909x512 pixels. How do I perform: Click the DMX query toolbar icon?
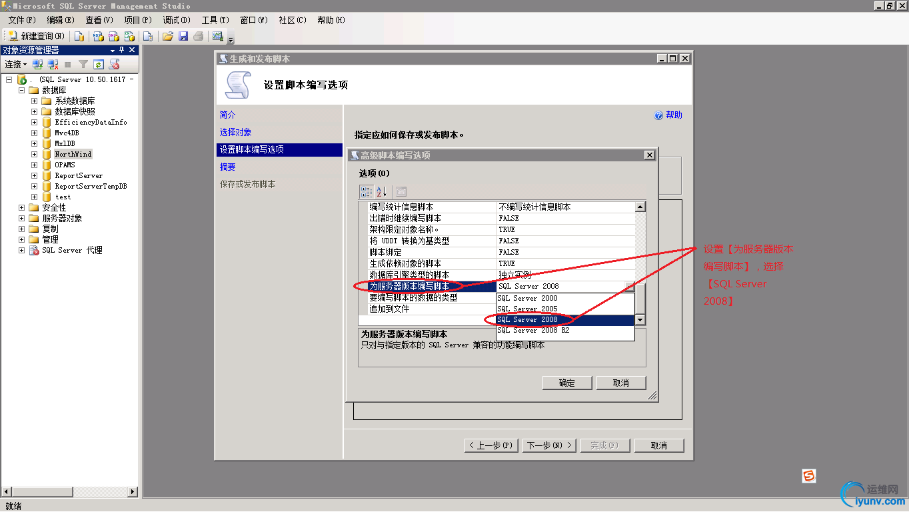(113, 36)
